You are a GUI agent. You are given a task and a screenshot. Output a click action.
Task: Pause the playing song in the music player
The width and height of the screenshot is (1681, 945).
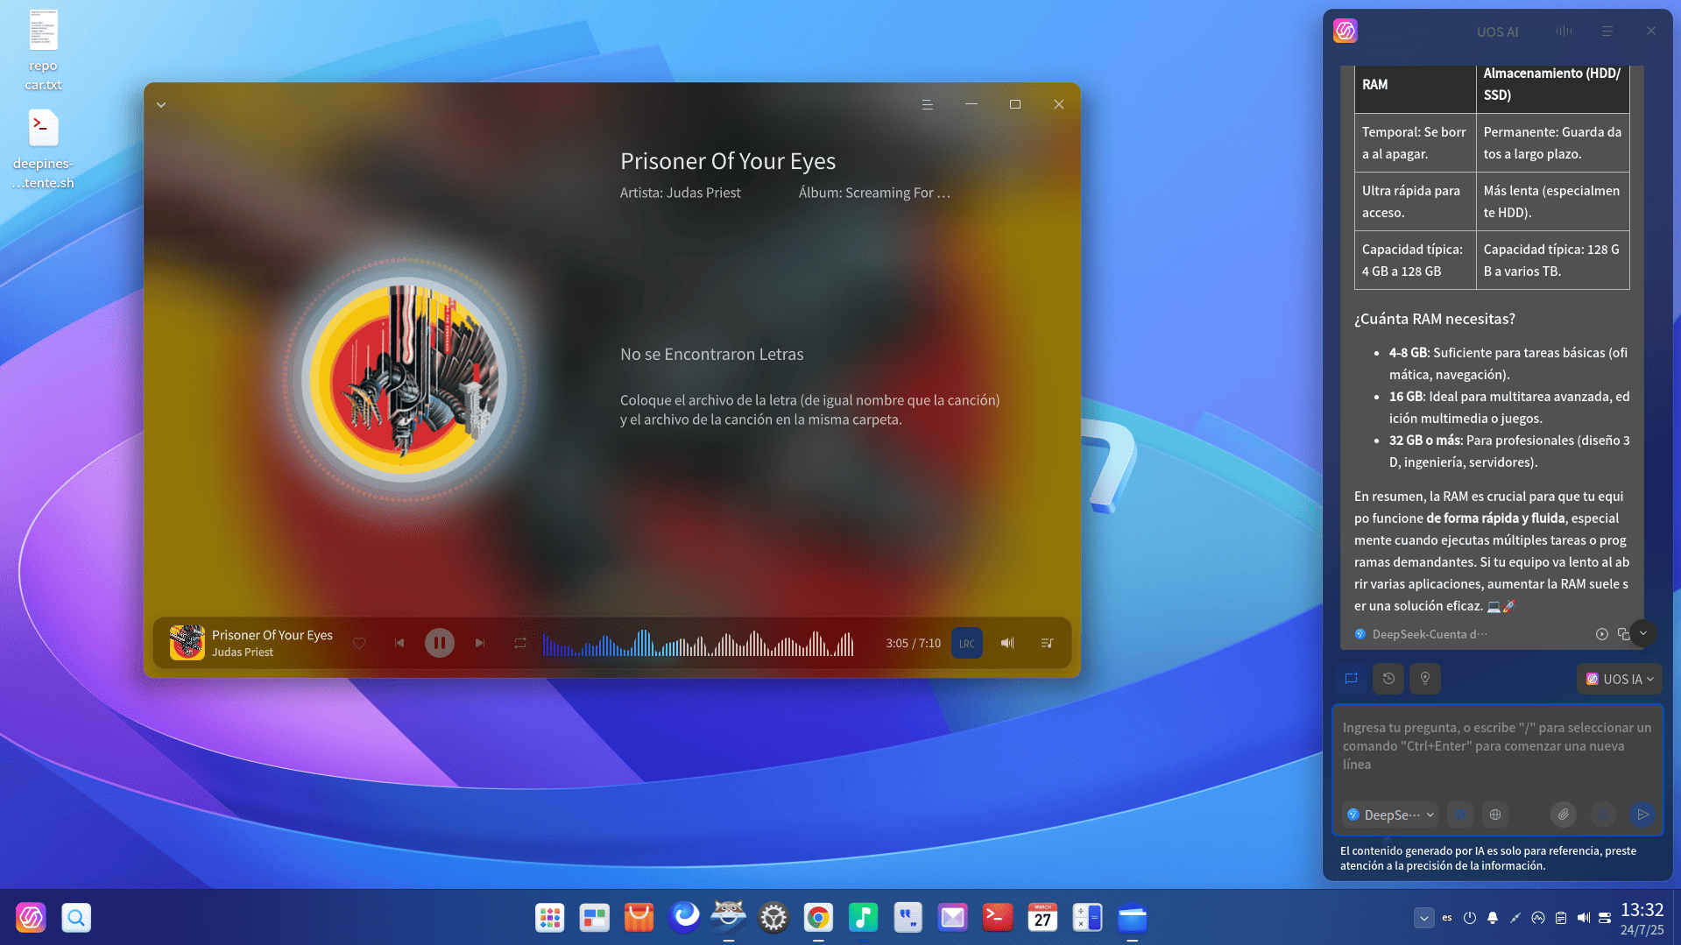(x=439, y=643)
